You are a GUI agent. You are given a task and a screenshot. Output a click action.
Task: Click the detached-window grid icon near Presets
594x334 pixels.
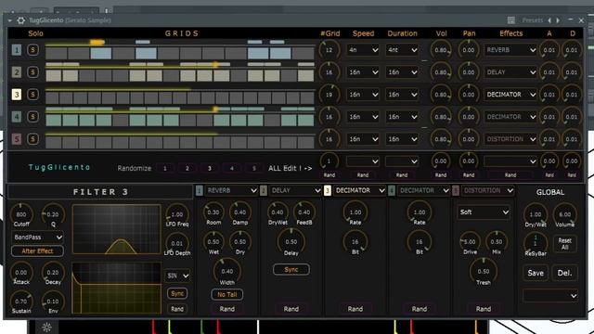[511, 20]
